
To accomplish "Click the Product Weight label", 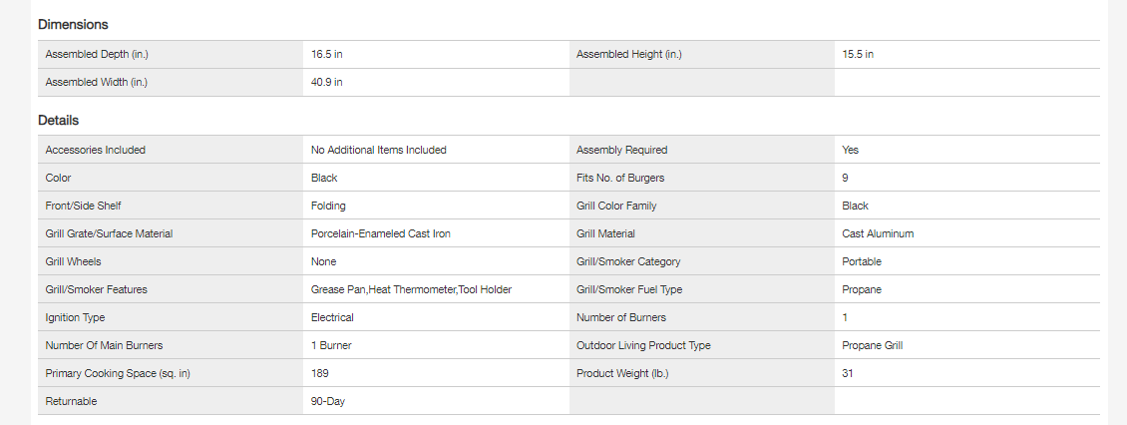I will (624, 373).
